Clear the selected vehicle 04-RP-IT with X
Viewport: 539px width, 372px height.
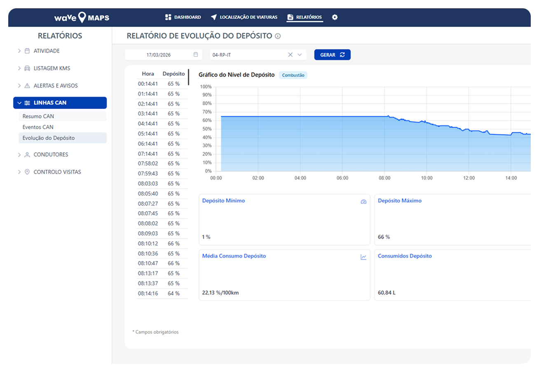pos(290,54)
